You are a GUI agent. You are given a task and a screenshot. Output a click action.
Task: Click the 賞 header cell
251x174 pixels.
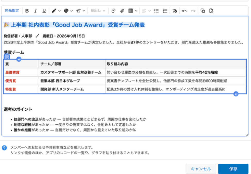(21, 64)
